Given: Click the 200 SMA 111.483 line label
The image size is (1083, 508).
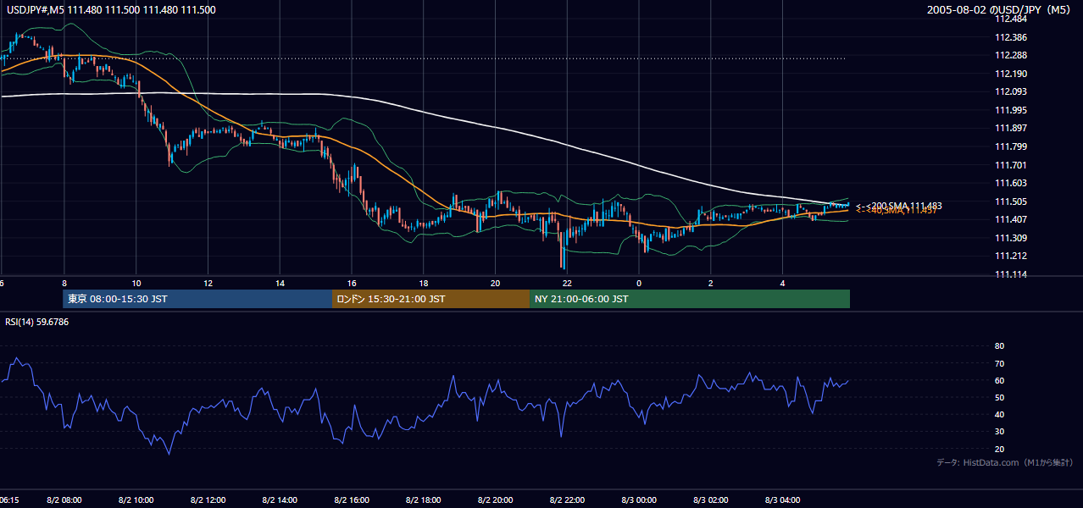Looking at the screenshot, I should coord(899,206).
